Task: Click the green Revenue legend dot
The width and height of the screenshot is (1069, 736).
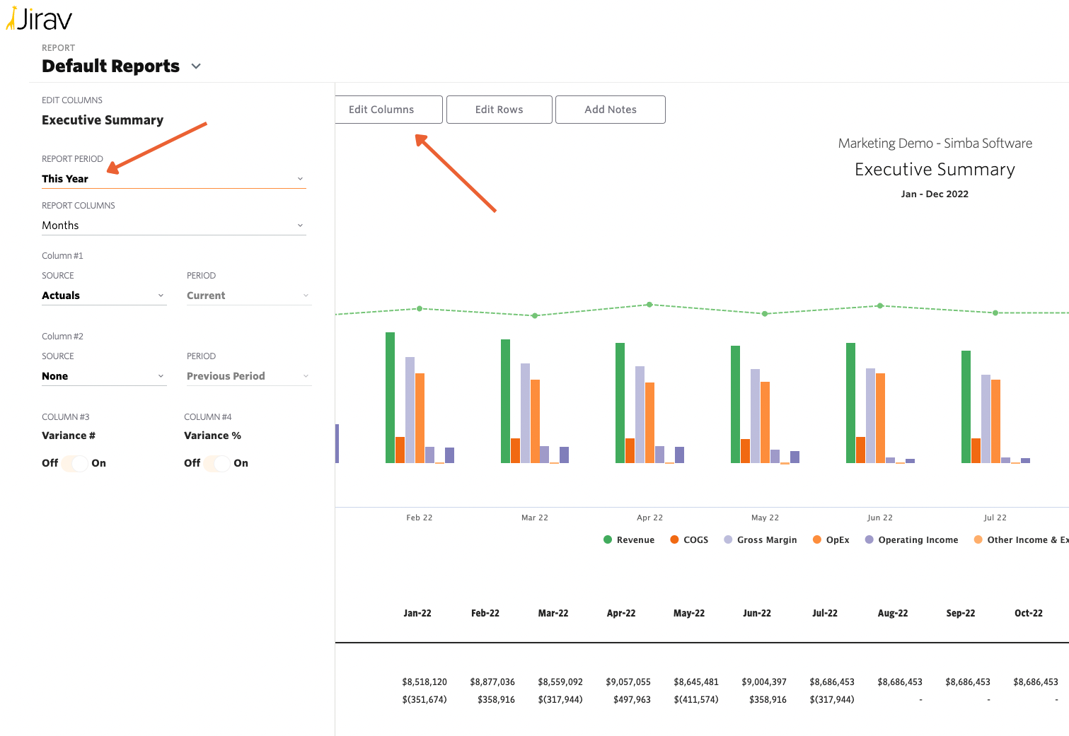Action: [607, 539]
